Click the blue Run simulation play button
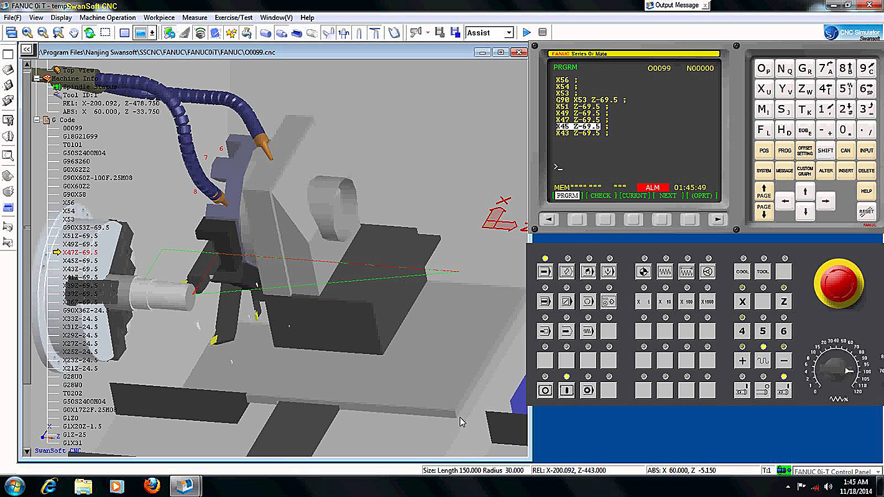This screenshot has height=497, width=884. pyautogui.click(x=527, y=32)
